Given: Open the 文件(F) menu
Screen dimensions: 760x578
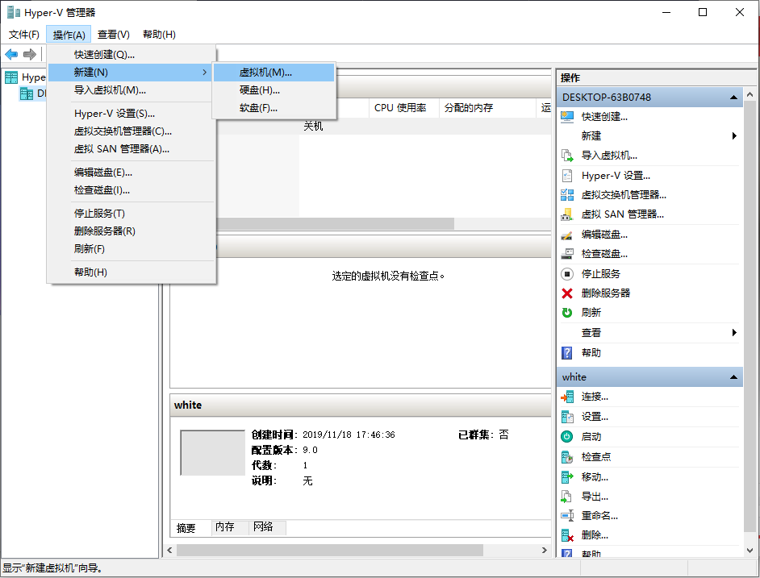Looking at the screenshot, I should click(x=23, y=35).
